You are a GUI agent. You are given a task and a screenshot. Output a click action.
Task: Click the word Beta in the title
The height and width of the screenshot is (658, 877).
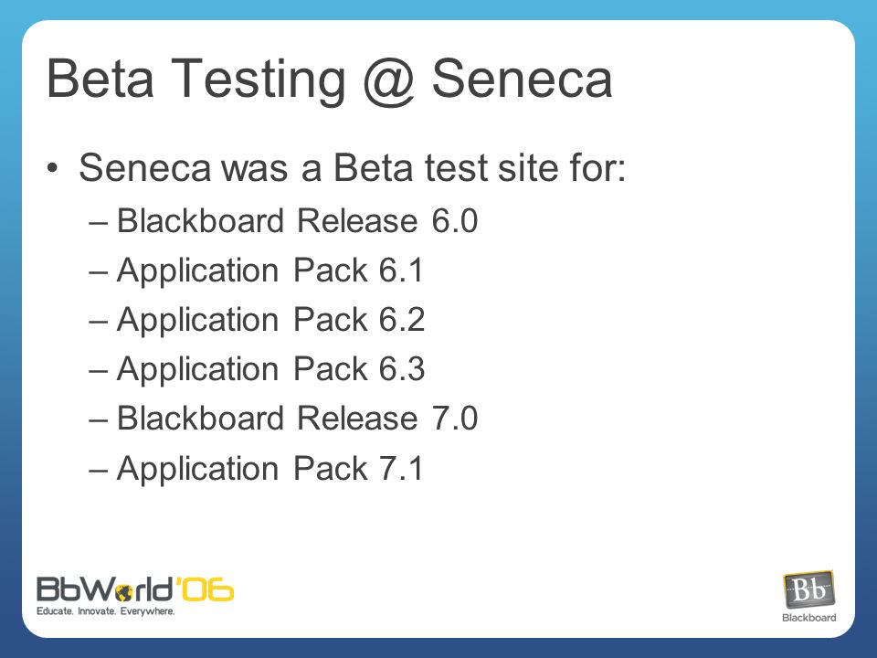pos(100,79)
